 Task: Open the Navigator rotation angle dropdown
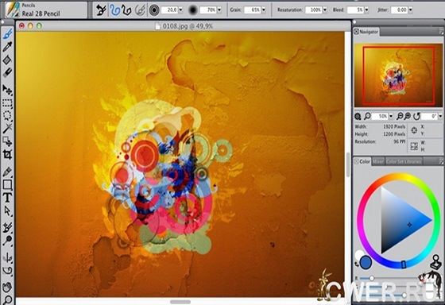click(x=440, y=116)
